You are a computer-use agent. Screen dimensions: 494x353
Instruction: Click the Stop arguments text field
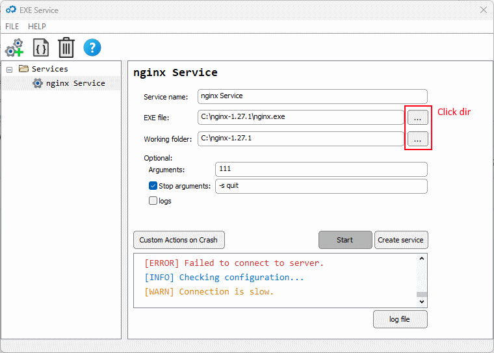tap(321, 187)
